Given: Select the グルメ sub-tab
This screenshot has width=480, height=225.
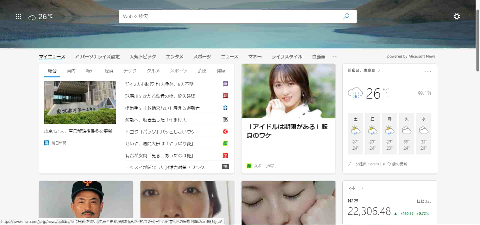Looking at the screenshot, I should tap(153, 71).
